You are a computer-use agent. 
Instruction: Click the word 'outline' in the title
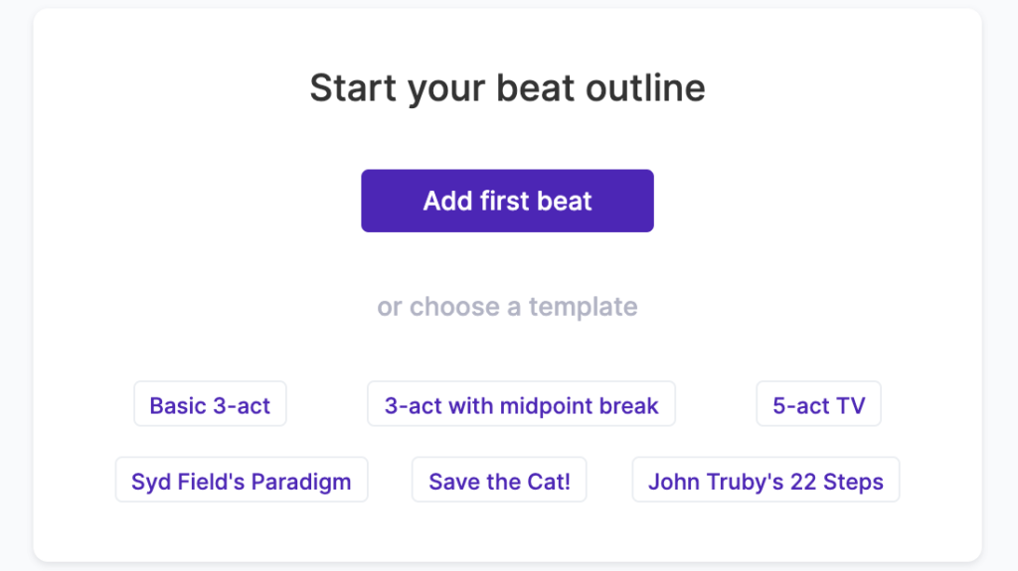click(x=645, y=87)
